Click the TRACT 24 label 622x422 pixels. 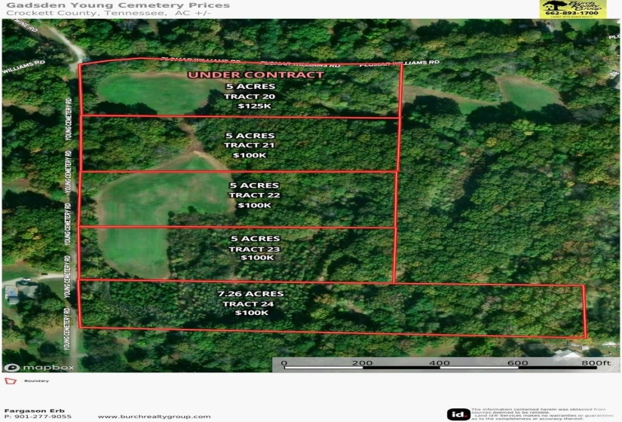248,304
